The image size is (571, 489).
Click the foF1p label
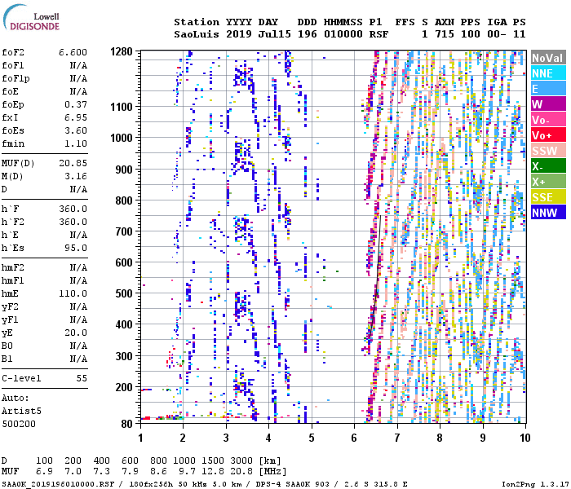(15, 78)
